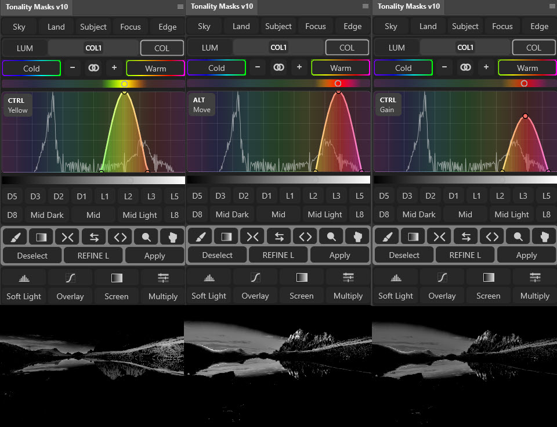Switch to the Subject tab in the Move panel

pyautogui.click(x=278, y=26)
